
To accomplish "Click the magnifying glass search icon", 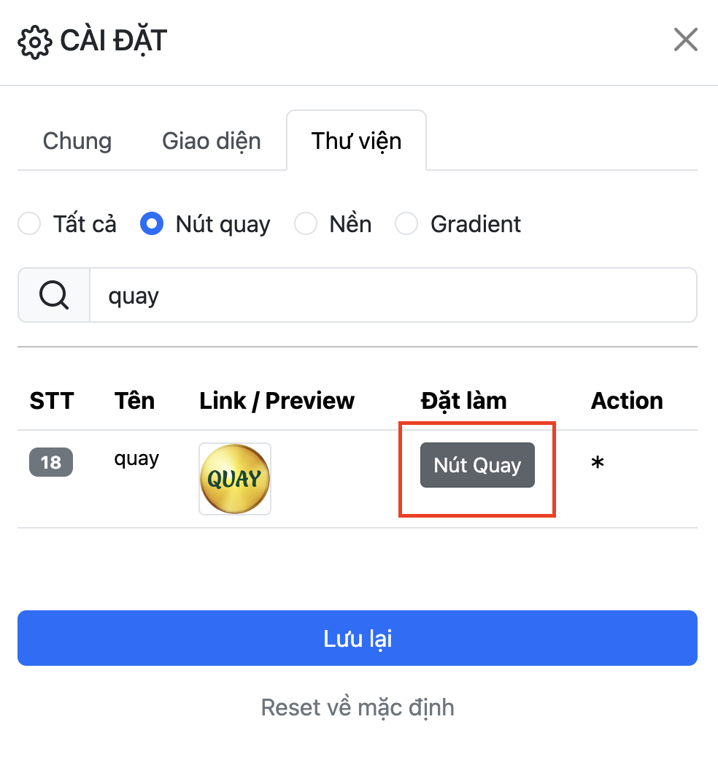I will point(52,295).
